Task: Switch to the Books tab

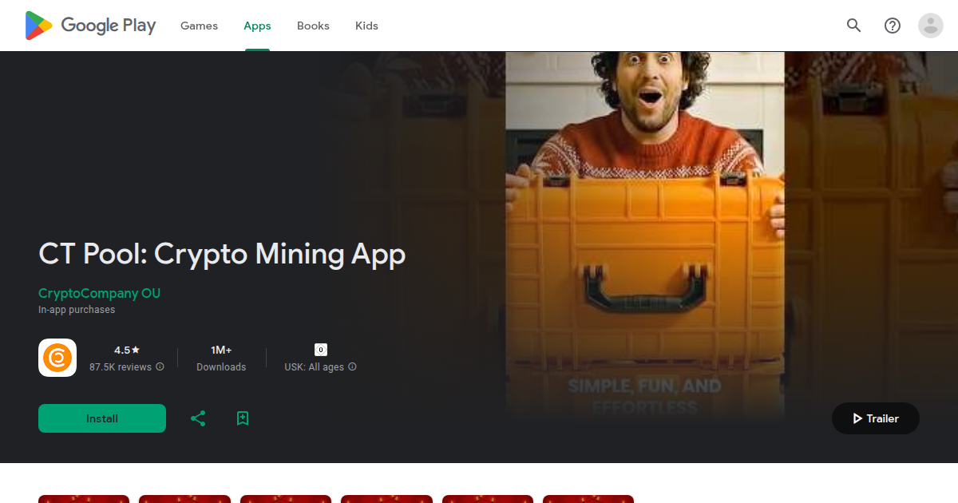Action: tap(313, 26)
